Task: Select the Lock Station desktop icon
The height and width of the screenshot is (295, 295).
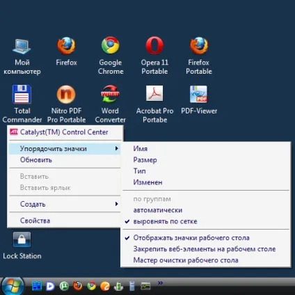Action: click(22, 239)
